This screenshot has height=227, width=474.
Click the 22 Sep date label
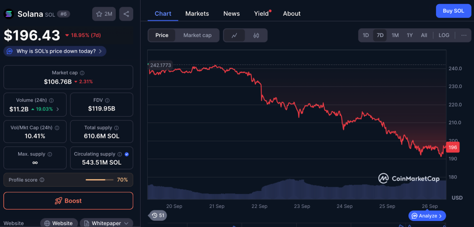pyautogui.click(x=259, y=207)
